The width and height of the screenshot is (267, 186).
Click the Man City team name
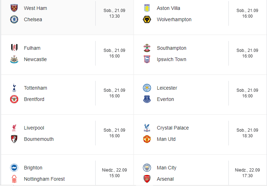(x=166, y=168)
